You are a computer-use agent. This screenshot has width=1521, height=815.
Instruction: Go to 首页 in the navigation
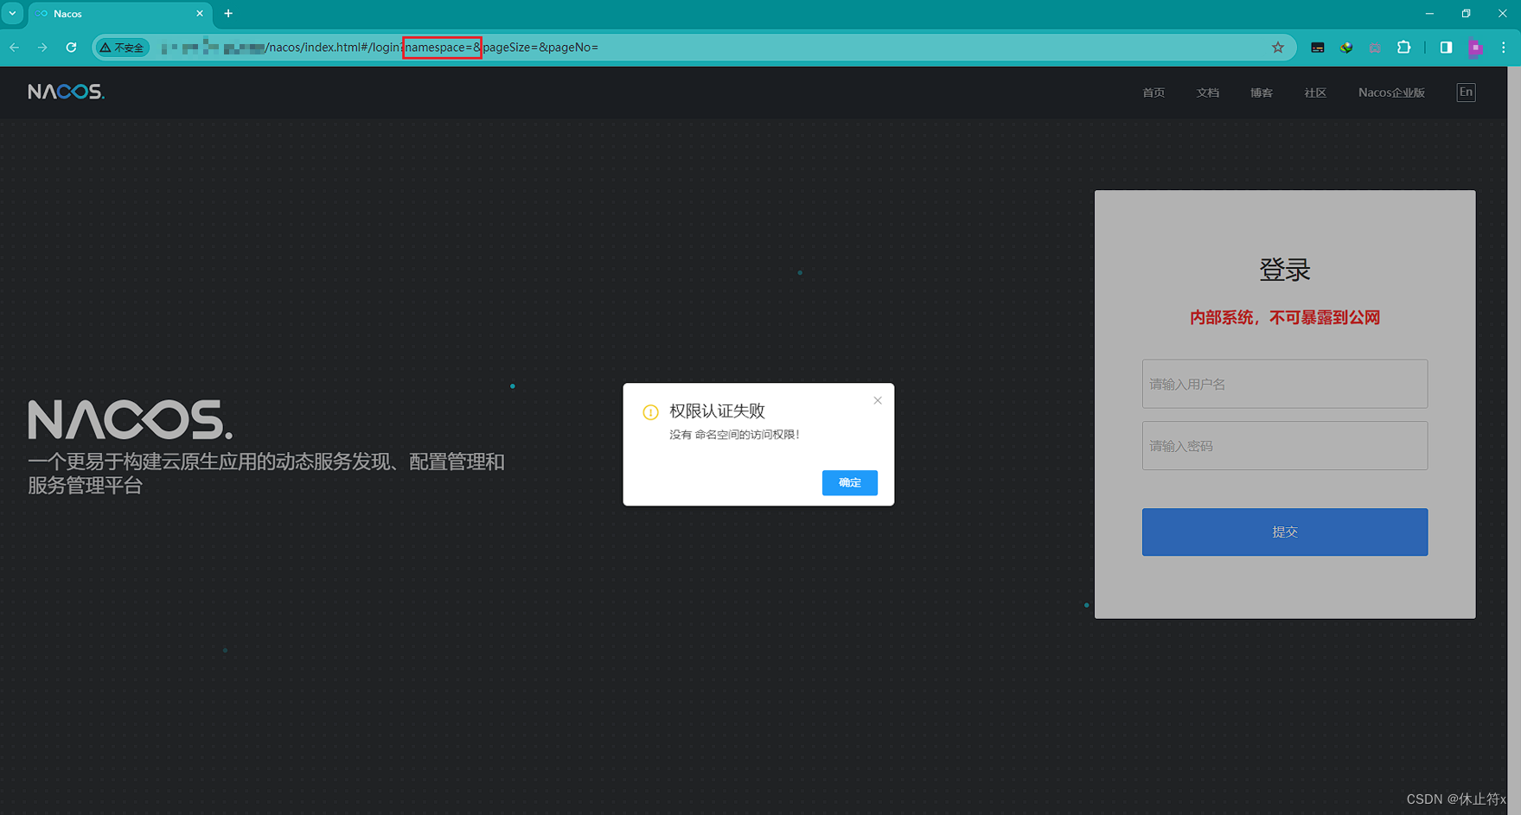1154,92
